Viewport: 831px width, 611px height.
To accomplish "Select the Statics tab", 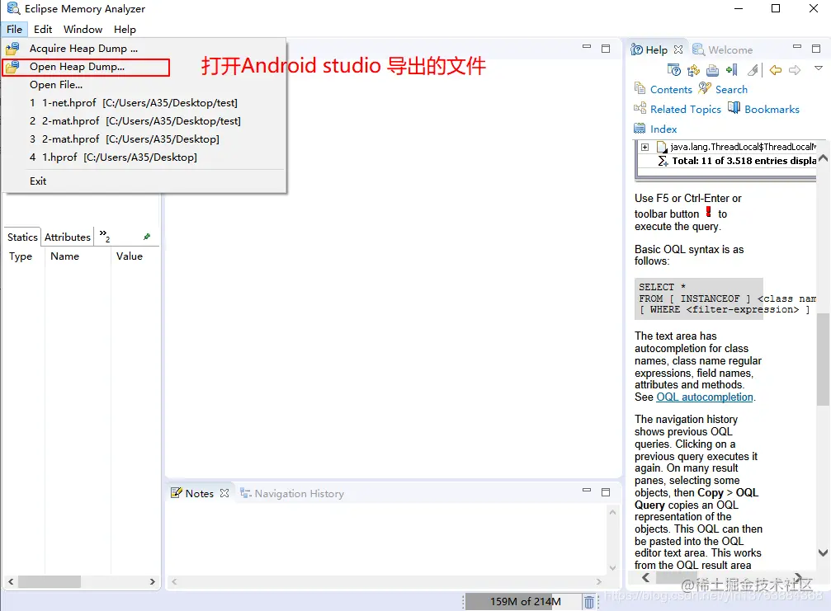I will pos(22,237).
